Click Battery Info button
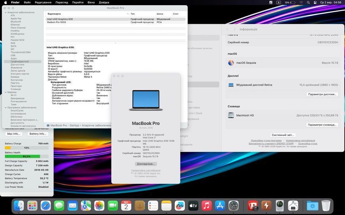 (38, 134)
